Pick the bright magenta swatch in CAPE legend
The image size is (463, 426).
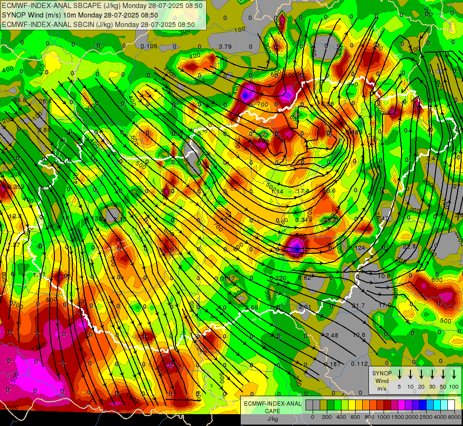[402, 405]
